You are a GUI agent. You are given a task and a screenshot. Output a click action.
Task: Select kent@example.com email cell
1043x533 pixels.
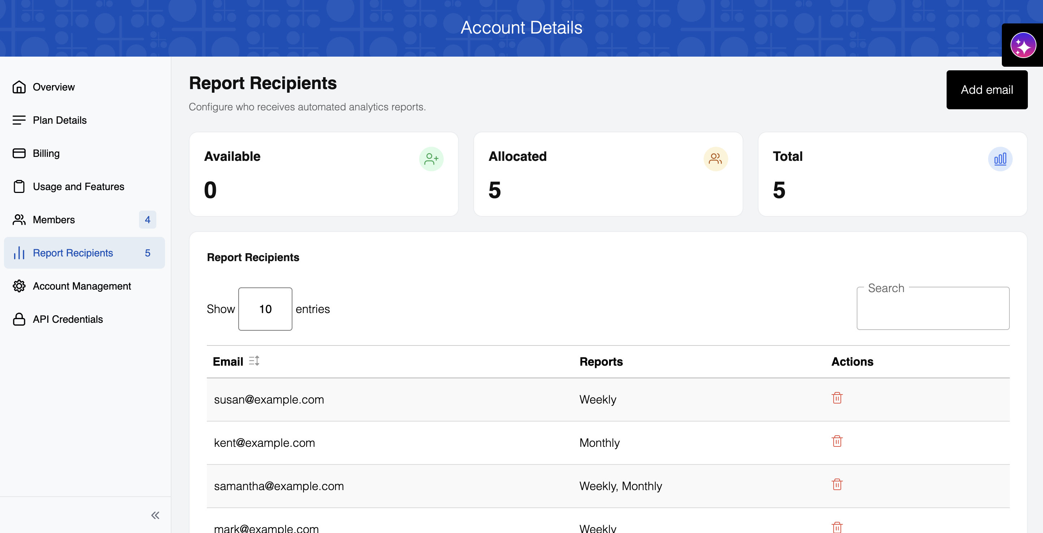click(x=264, y=443)
